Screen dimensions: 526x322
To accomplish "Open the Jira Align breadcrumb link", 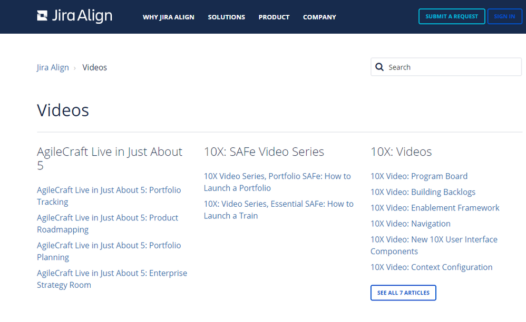I will click(x=52, y=67).
